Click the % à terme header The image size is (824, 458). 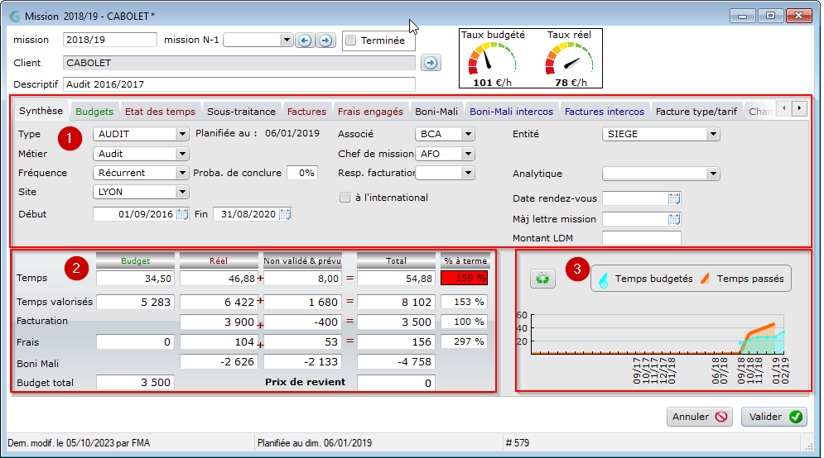465,260
